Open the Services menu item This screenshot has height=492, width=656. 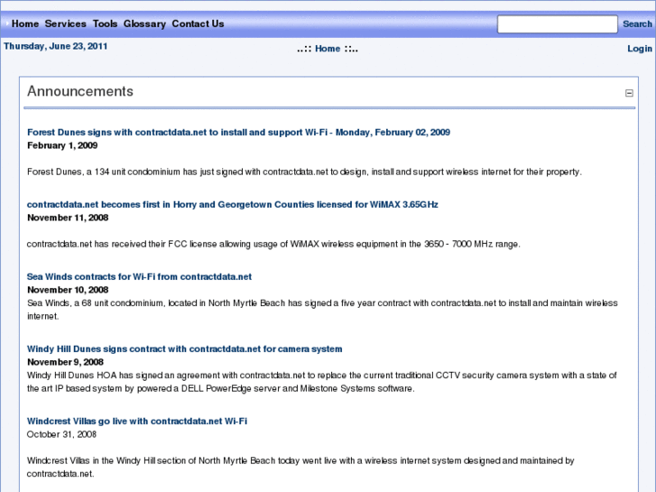point(65,23)
